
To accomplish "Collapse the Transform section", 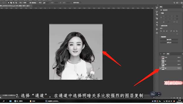I will pos(160,13).
